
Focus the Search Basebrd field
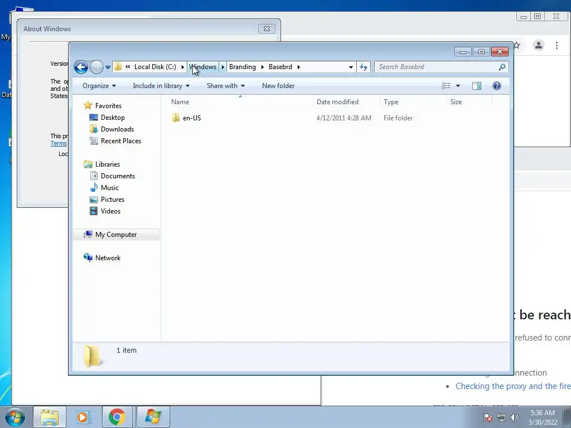click(x=436, y=67)
